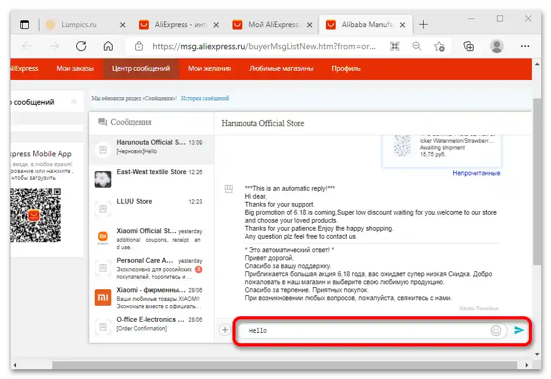Click the Непрочитанные link
Viewport: 551px width, 379px height.
(476, 173)
